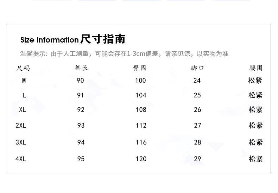Select the 臀围 column header
This screenshot has height=193, width=278.
click(139, 68)
